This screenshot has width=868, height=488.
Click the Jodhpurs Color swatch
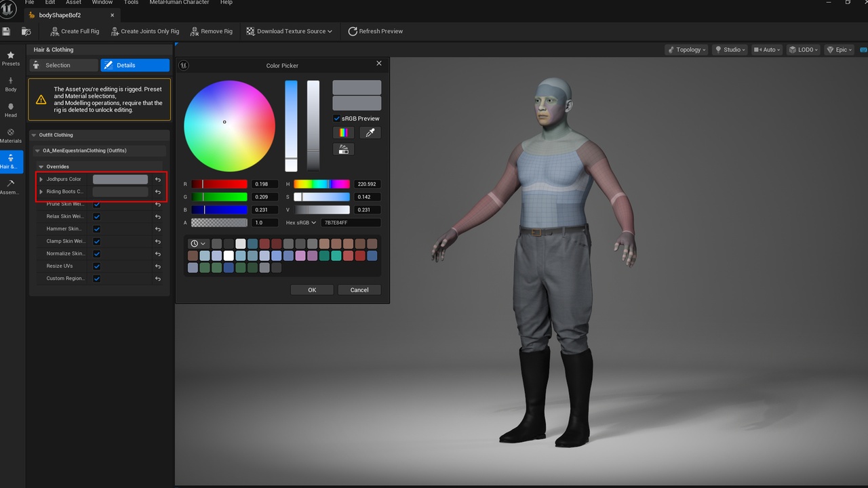[120, 180]
